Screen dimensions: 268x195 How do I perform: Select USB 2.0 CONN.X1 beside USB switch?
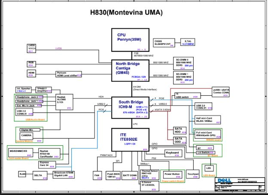click(204, 106)
